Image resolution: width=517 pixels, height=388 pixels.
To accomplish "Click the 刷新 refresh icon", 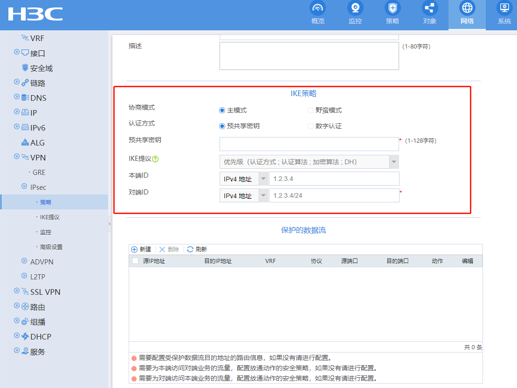I will [190, 249].
